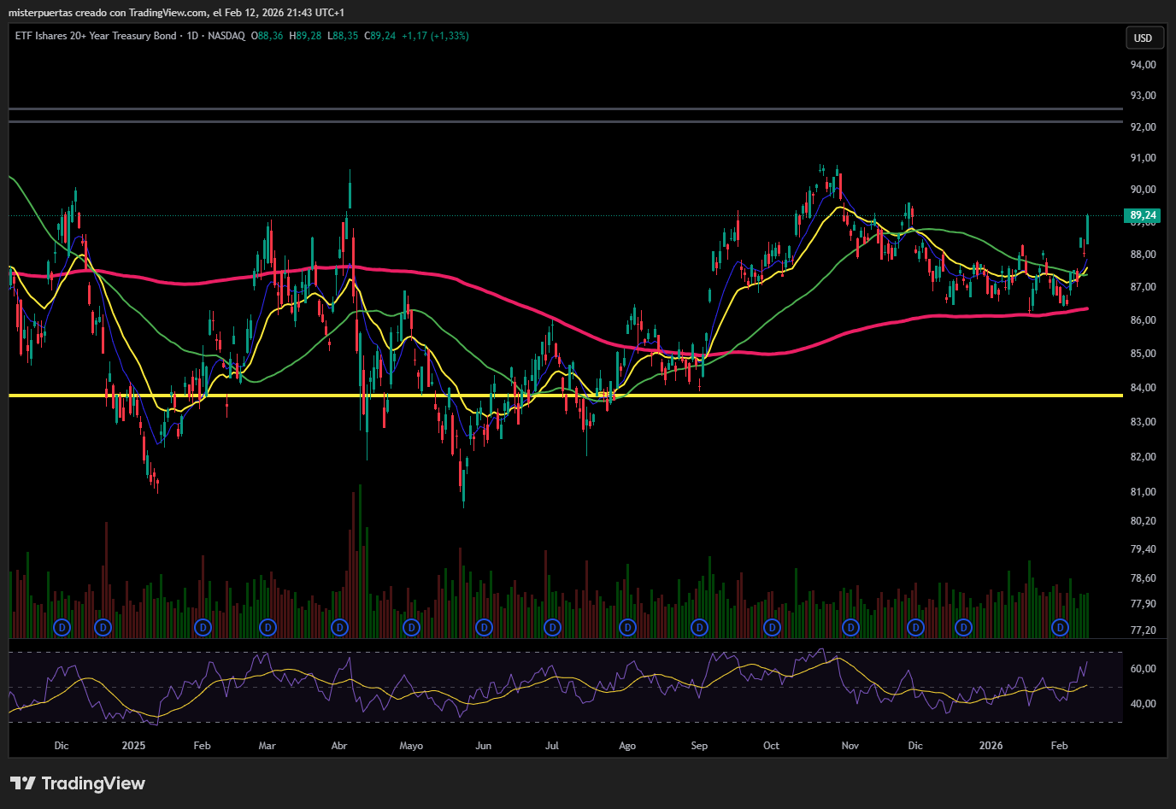This screenshot has height=809, width=1176.
Task: Click the 83,00 price axis label
Action: click(x=1143, y=421)
